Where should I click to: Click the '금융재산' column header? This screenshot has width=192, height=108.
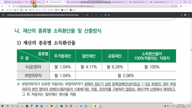point(115,56)
